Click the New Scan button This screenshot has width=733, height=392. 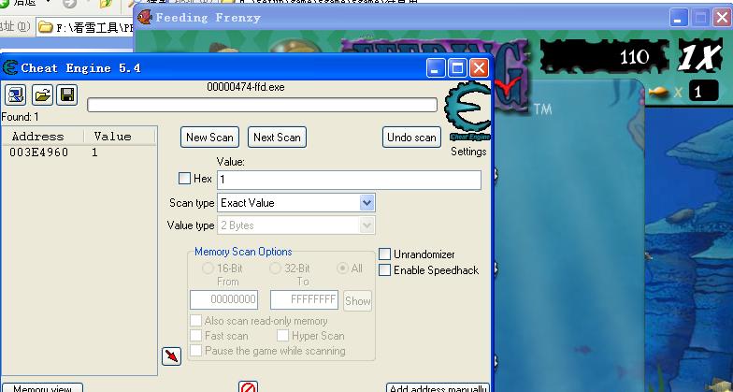209,137
